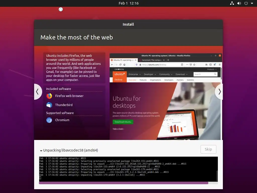This screenshot has width=257, height=193.
Task: Select the Developers sub-navigation item
Action: tap(169, 80)
